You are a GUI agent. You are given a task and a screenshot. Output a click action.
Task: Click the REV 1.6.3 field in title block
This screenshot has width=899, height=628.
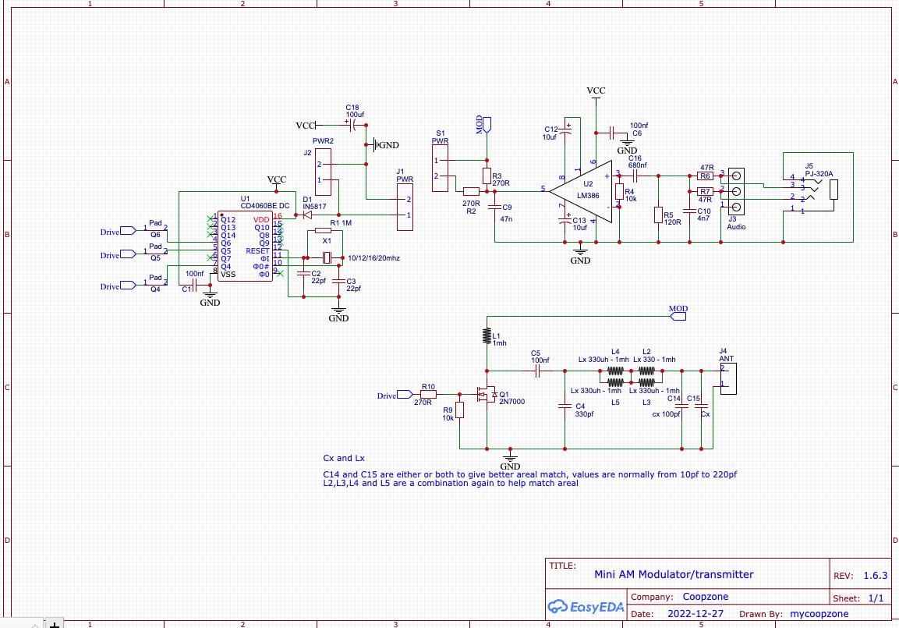tap(862, 575)
